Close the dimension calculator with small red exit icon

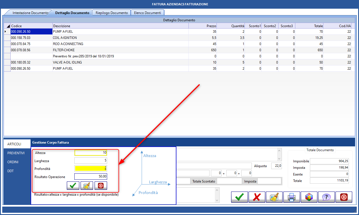[101, 186]
